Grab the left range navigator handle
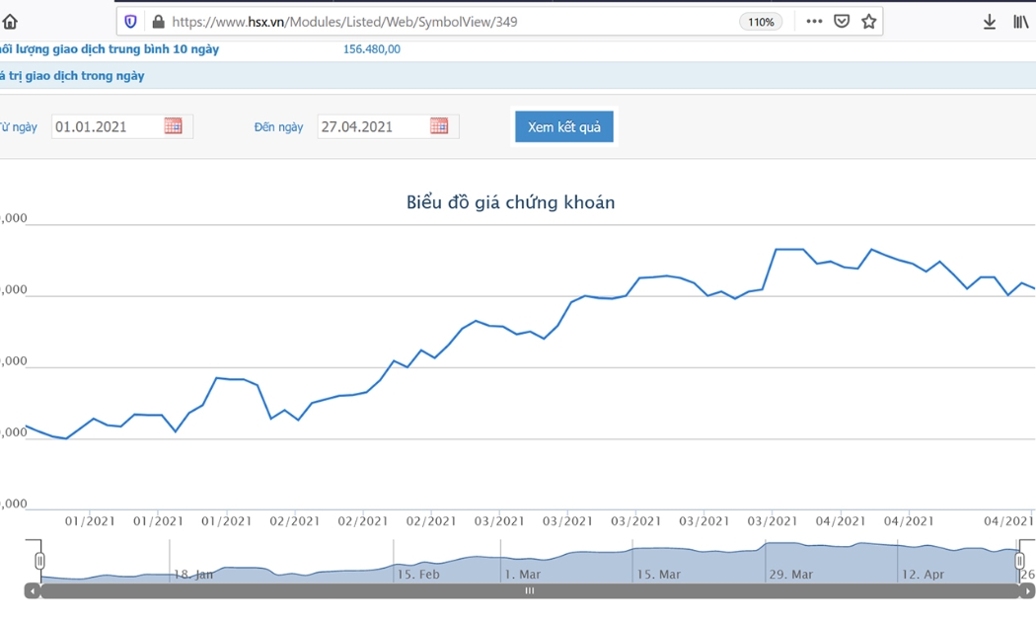Screen dimensions: 1036x622 (x=39, y=561)
